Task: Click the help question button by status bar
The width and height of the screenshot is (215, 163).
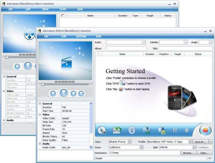Action: [210, 158]
